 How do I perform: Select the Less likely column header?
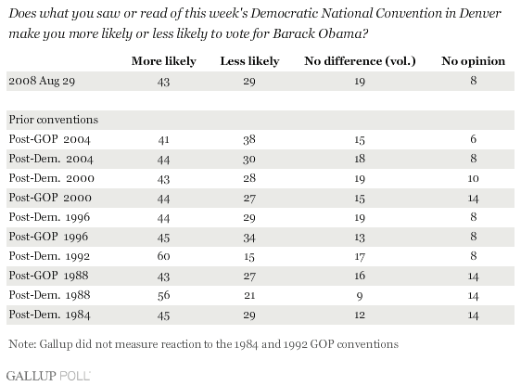coord(249,61)
